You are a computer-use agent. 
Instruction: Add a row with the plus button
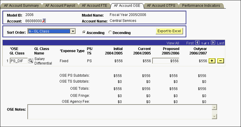point(212,61)
